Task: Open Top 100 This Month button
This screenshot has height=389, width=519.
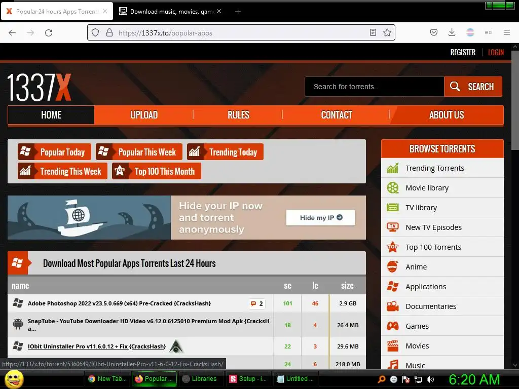Action: 156,171
